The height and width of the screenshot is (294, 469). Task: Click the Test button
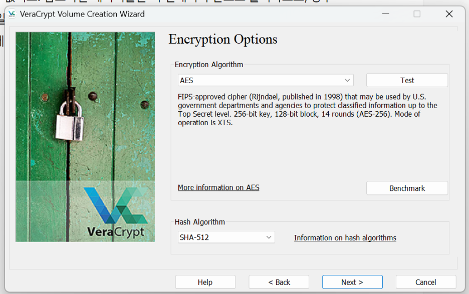point(407,80)
